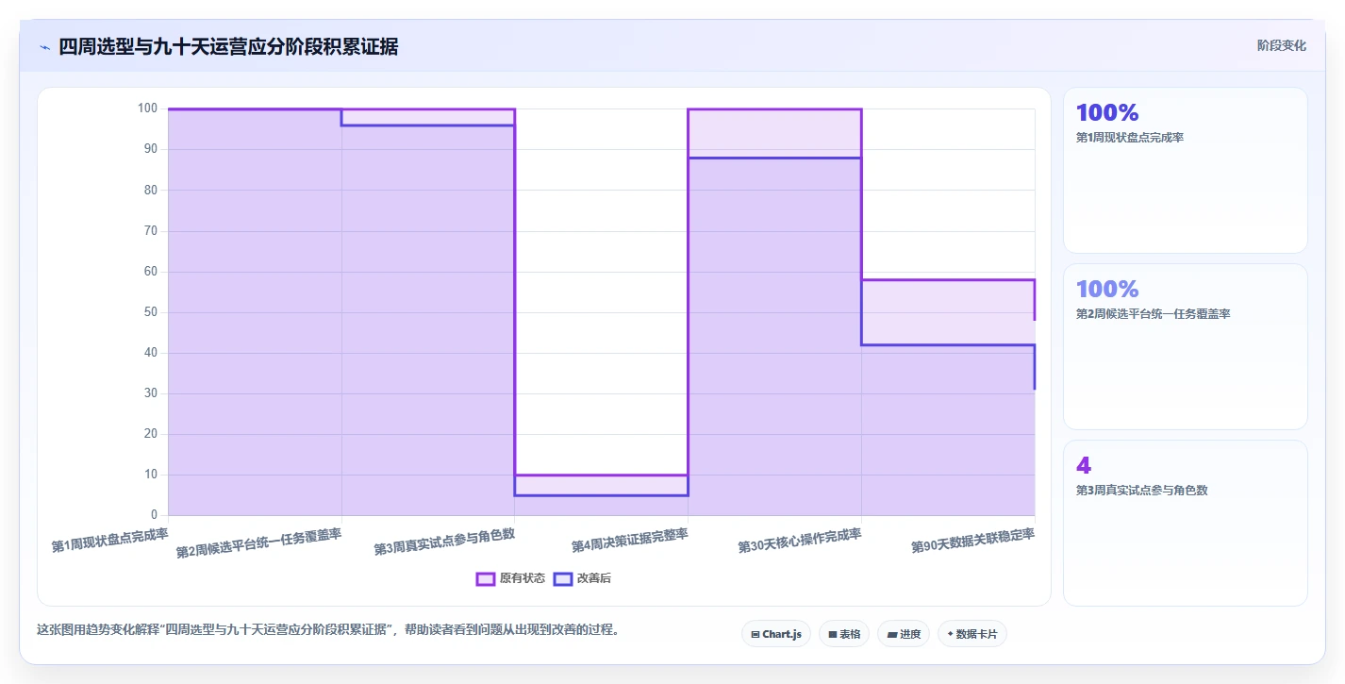
Task: Click the axis label 第2周候选平台统一任务覆盖率
Action: [258, 543]
